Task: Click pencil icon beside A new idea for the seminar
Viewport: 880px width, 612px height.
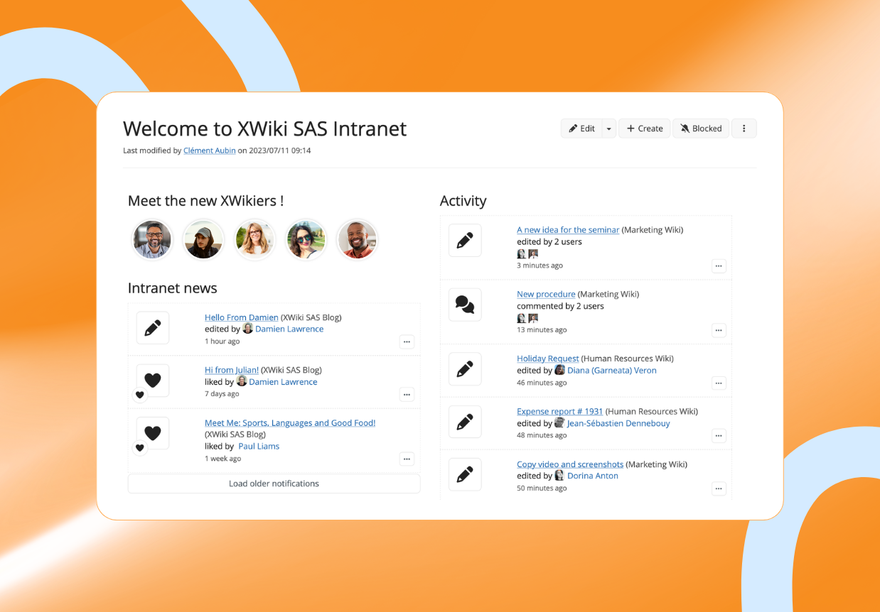Action: [465, 241]
